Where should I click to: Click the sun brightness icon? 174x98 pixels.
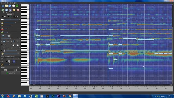pyautogui.click(x=2, y=65)
